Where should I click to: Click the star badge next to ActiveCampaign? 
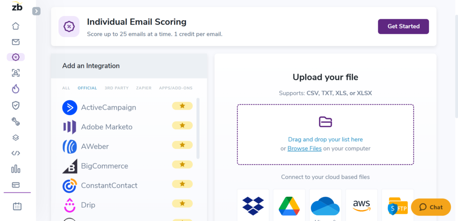click(x=182, y=106)
